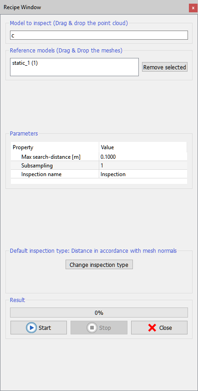Click the Recipe Window title bar
This screenshot has height=391, width=198.
pos(95,7)
